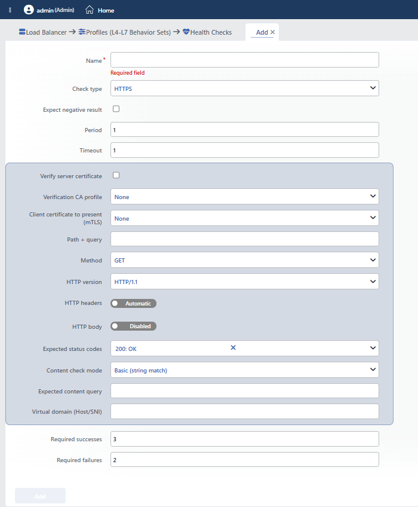Click the Virtual domain (Host/SNI) field
Image resolution: width=418 pixels, height=507 pixels.
(245, 411)
